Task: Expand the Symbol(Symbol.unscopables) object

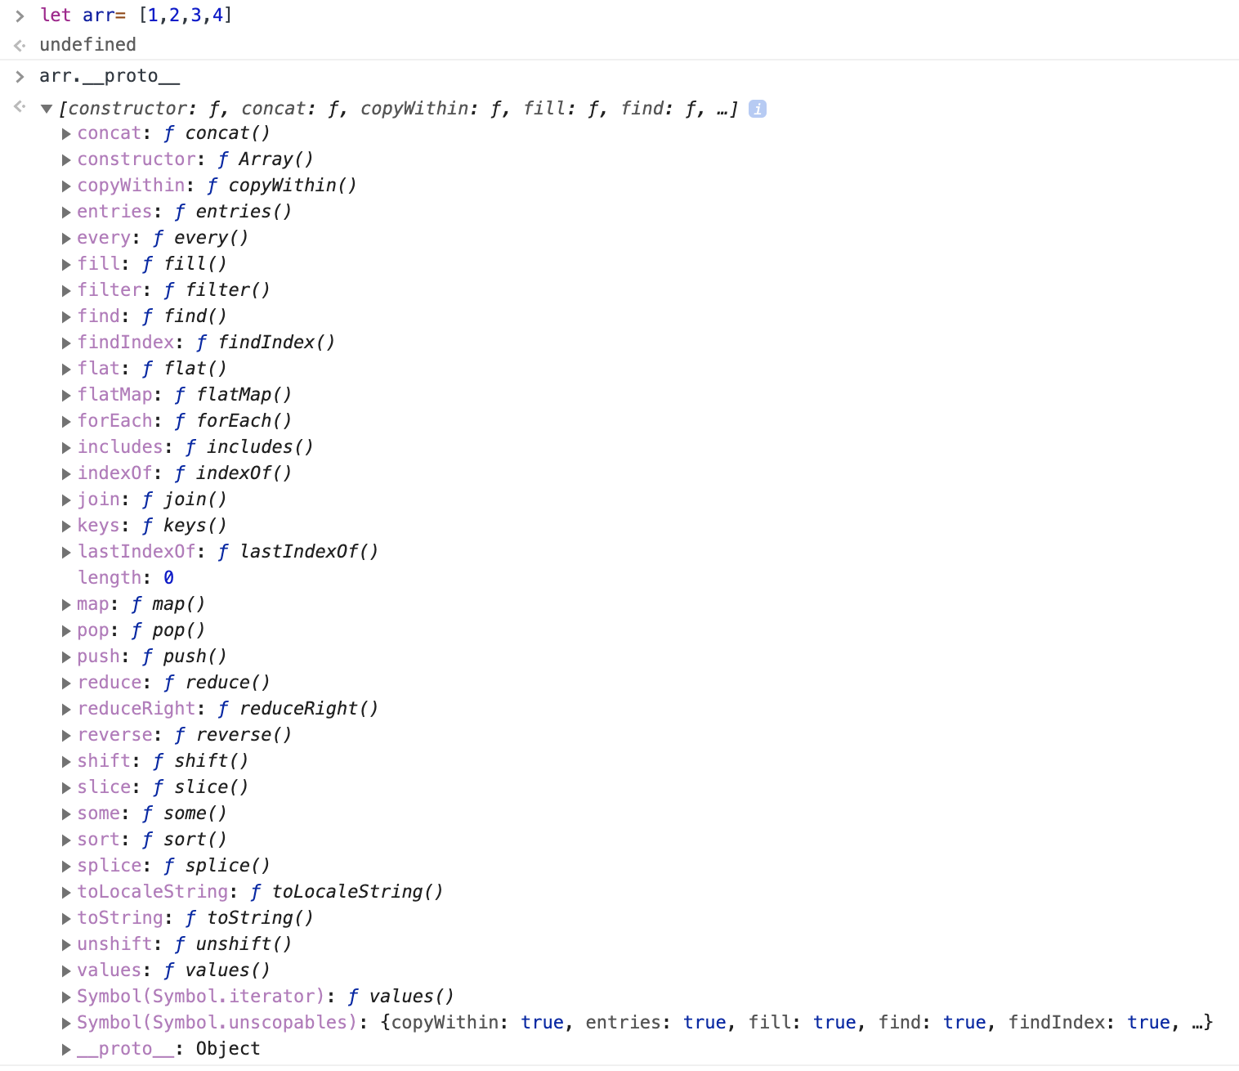Action: pyautogui.click(x=66, y=1022)
